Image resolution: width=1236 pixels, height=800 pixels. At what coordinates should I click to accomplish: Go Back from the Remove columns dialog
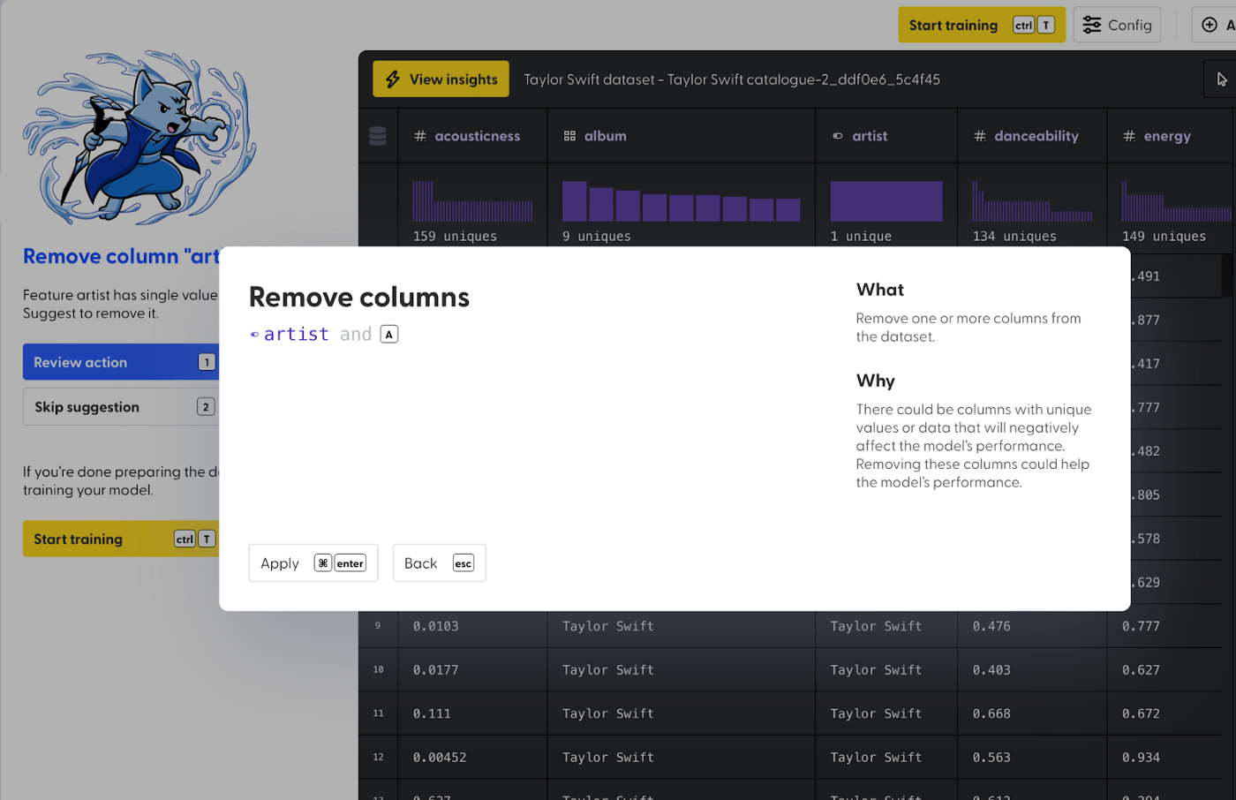pos(440,563)
